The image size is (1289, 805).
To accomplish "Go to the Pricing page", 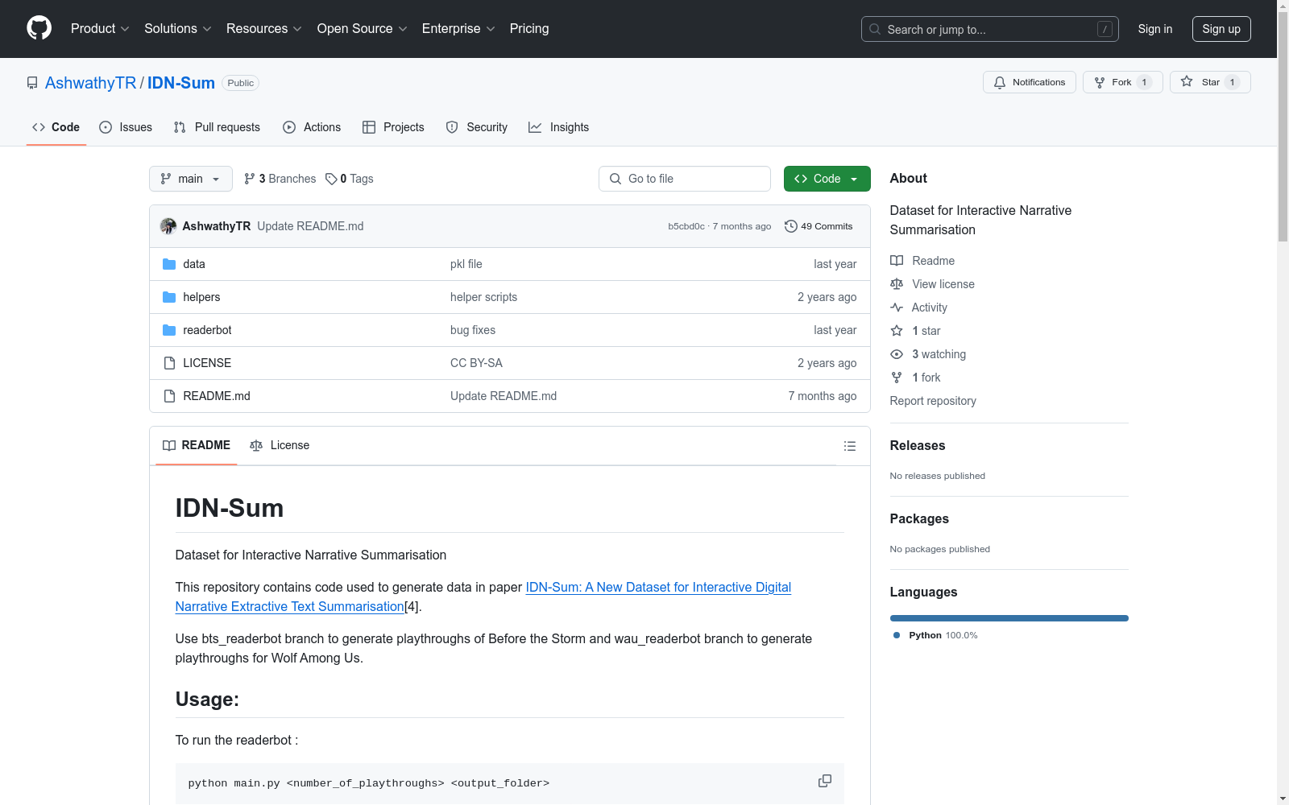I will pyautogui.click(x=529, y=28).
